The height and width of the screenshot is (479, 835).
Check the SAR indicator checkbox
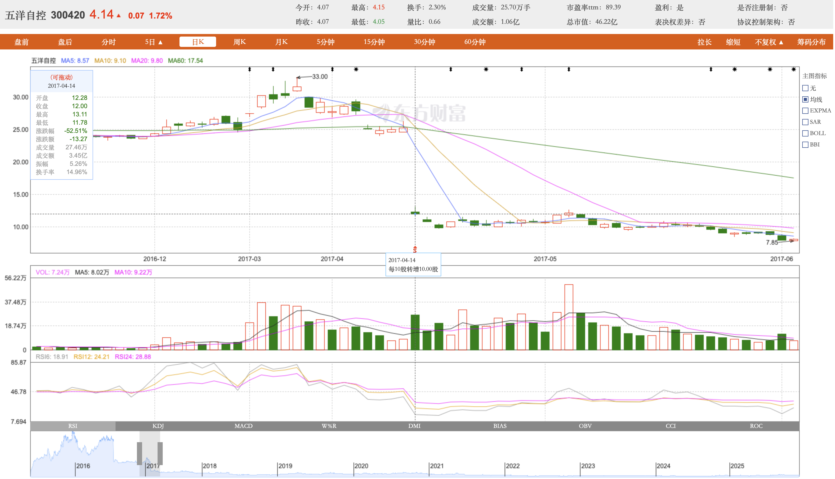[x=805, y=122]
